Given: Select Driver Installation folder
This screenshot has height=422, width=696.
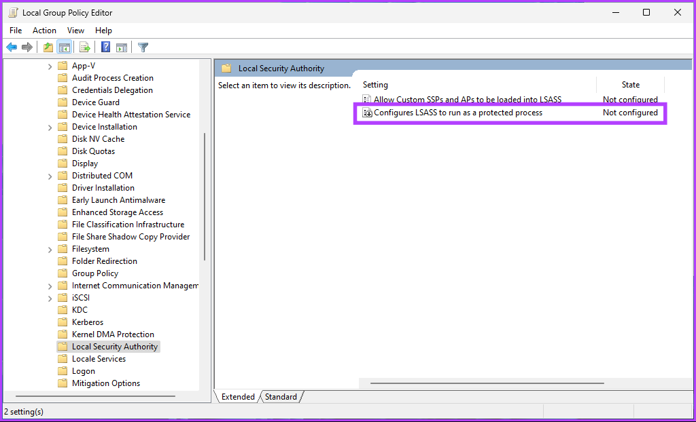Looking at the screenshot, I should [x=103, y=188].
